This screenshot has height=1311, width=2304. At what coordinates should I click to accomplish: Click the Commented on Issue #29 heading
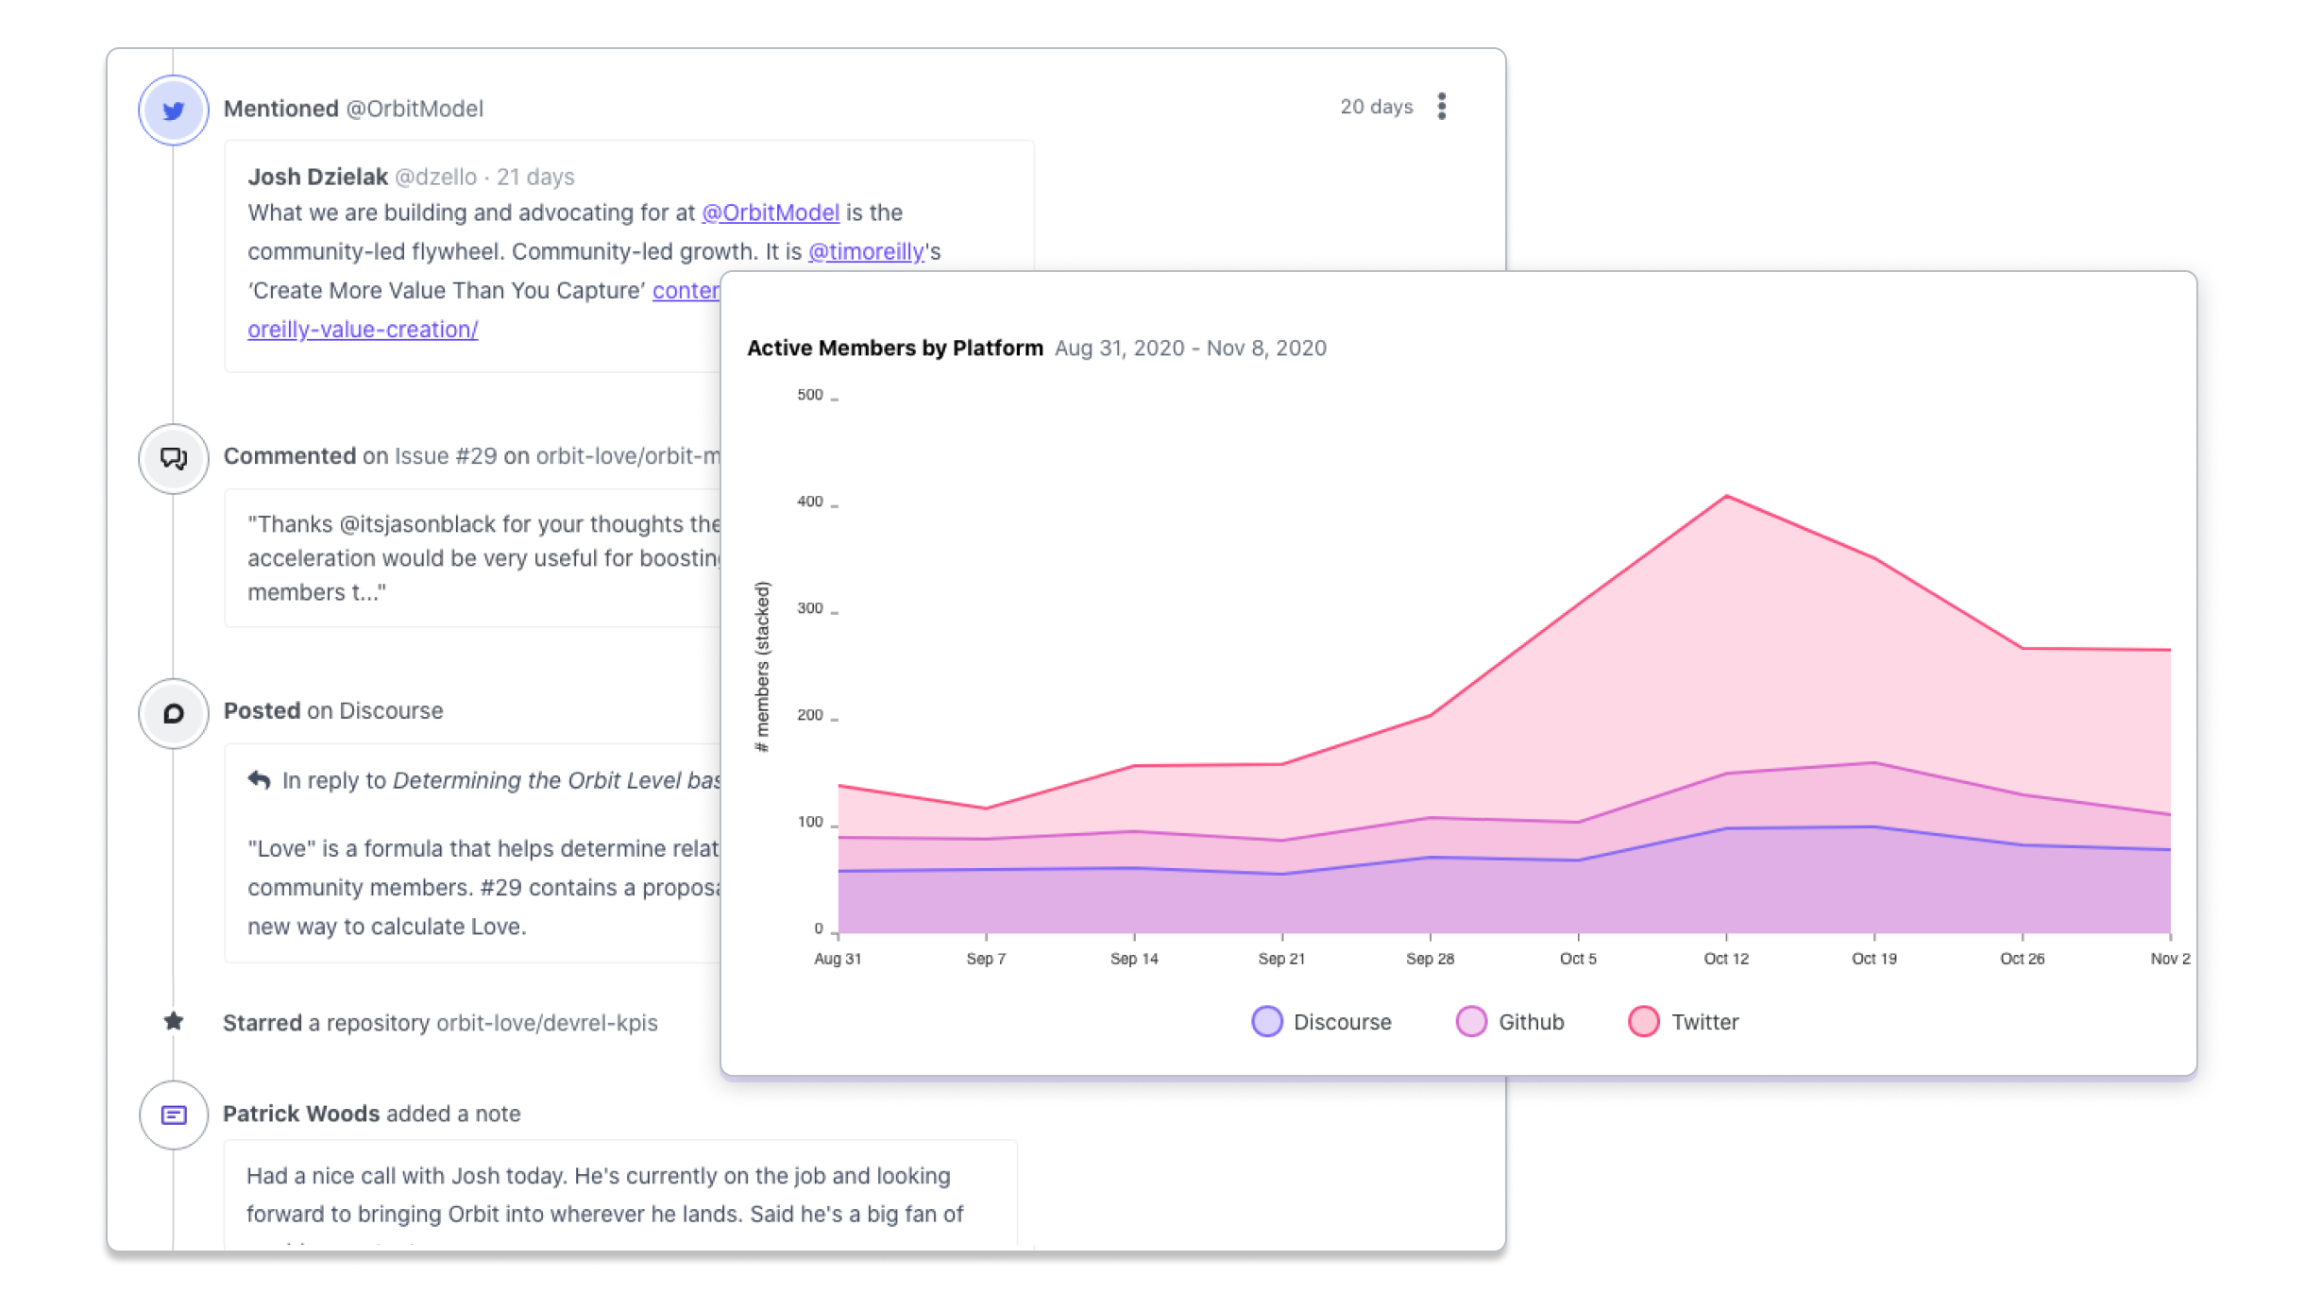[x=471, y=456]
